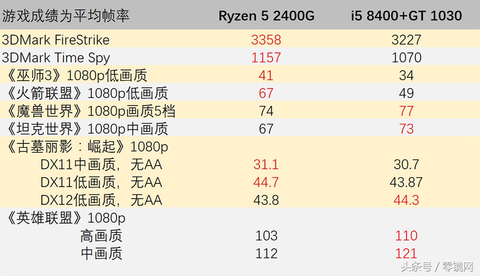Select the '3DMark Time Spy' row label
480x276 pixels.
point(56,58)
